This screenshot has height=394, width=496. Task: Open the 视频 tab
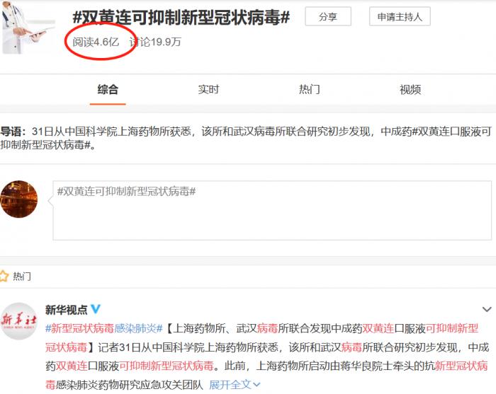point(410,90)
